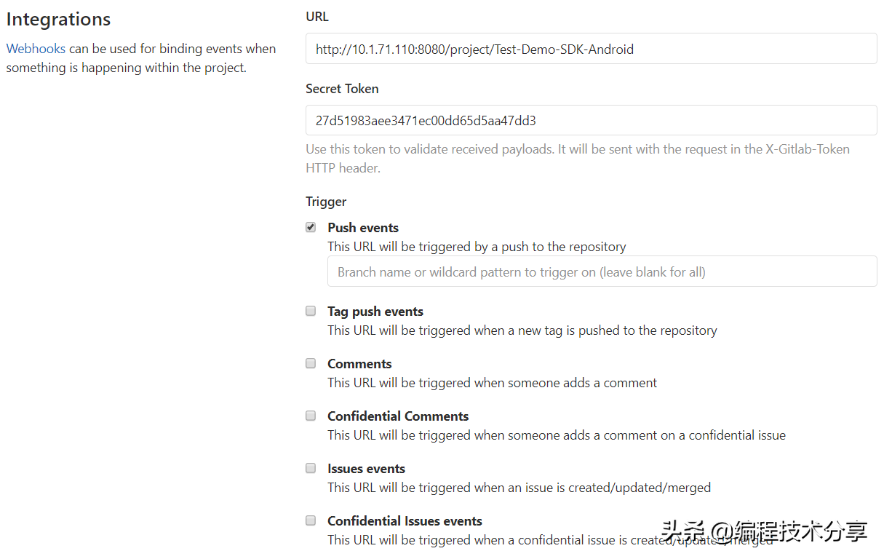The height and width of the screenshot is (559, 884).
Task: Click into the Secret Token field
Action: [591, 120]
